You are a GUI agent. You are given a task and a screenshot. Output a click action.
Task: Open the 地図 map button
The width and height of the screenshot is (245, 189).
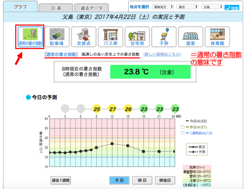[232, 8]
